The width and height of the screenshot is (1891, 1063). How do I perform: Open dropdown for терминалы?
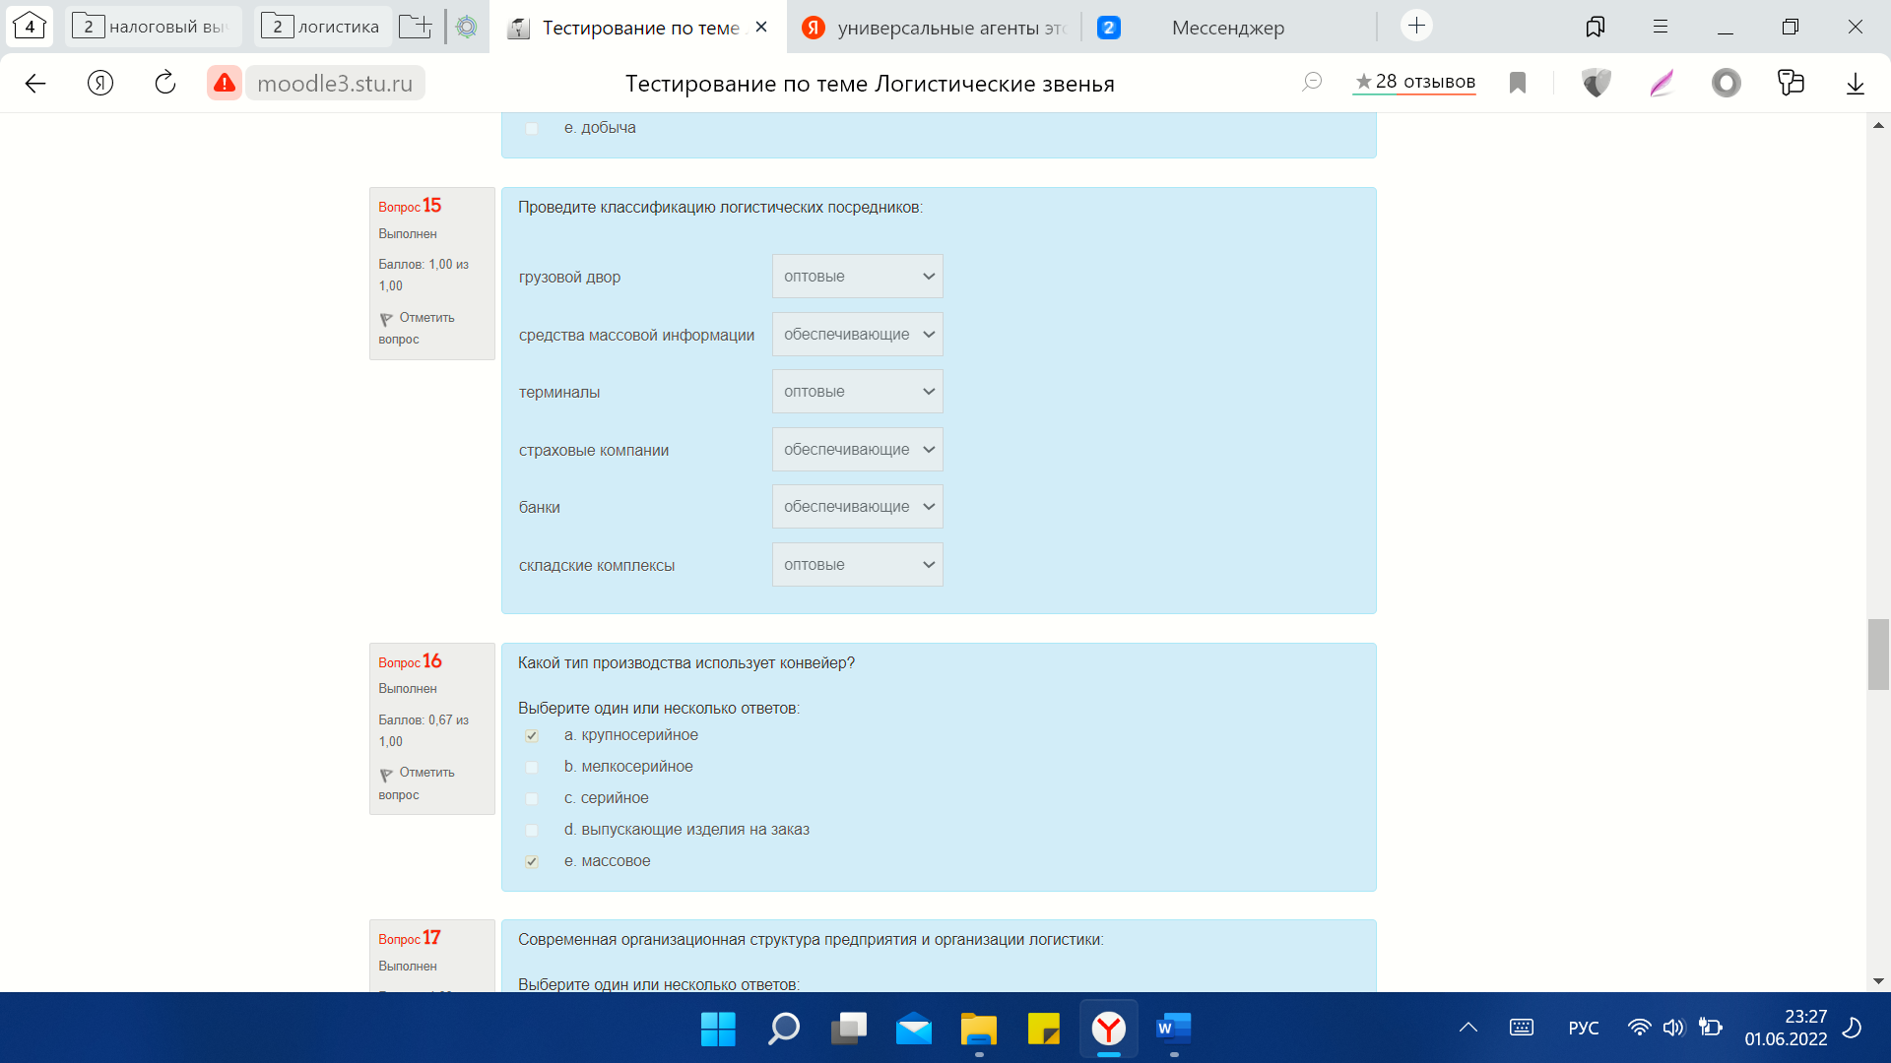click(858, 392)
